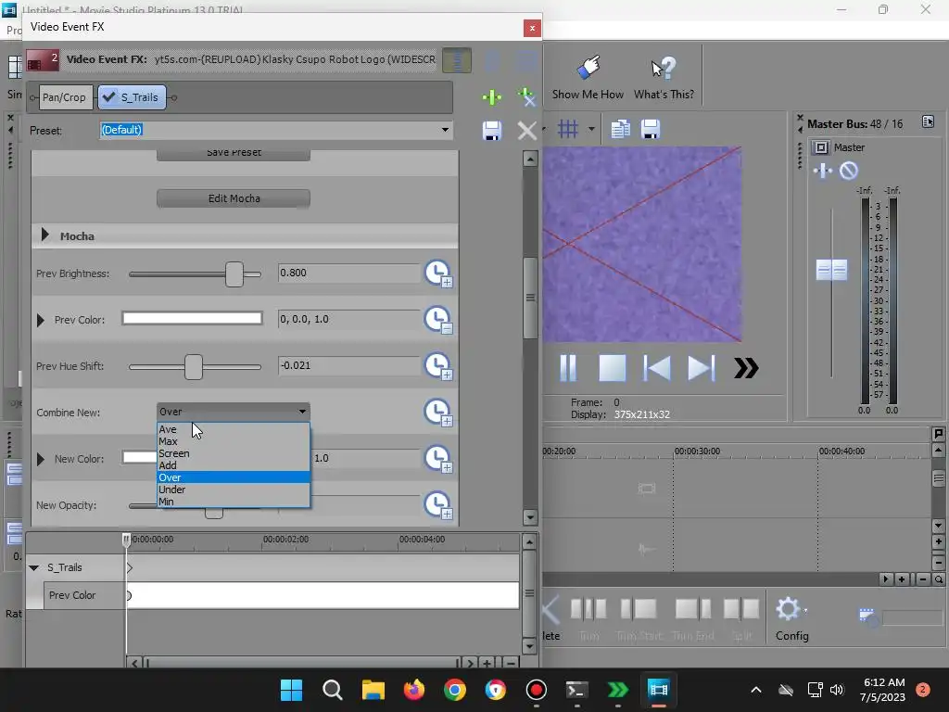Click the green Plug-In Chain add icon
Viewport: 949px width, 712px height.
(491, 96)
